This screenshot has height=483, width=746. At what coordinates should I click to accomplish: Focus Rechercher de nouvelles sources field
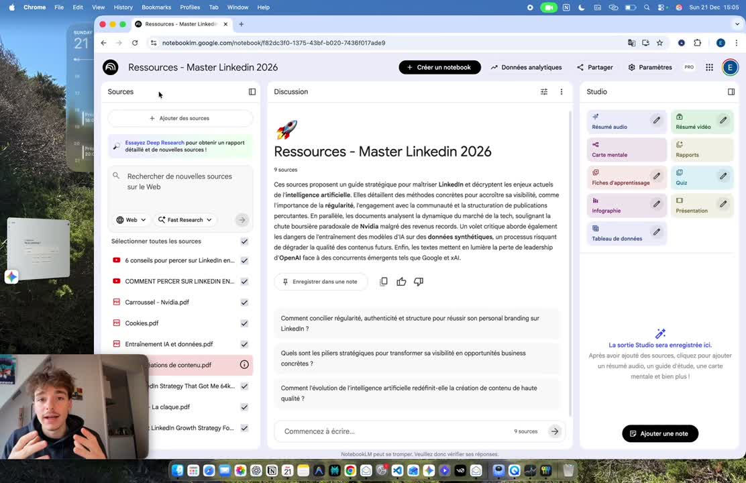180,187
